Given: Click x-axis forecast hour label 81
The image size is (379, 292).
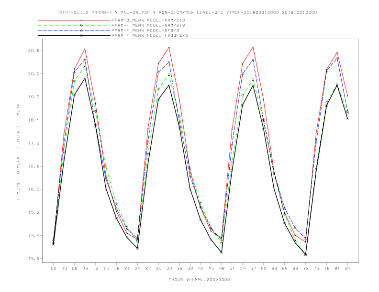Looking at the screenshot, I should 337,268.
